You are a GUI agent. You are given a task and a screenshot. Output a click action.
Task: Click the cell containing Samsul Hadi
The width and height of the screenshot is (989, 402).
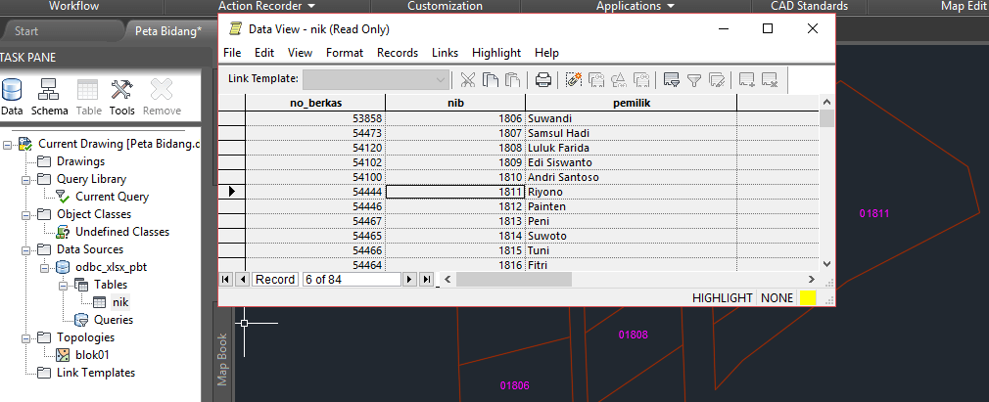pyautogui.click(x=632, y=133)
